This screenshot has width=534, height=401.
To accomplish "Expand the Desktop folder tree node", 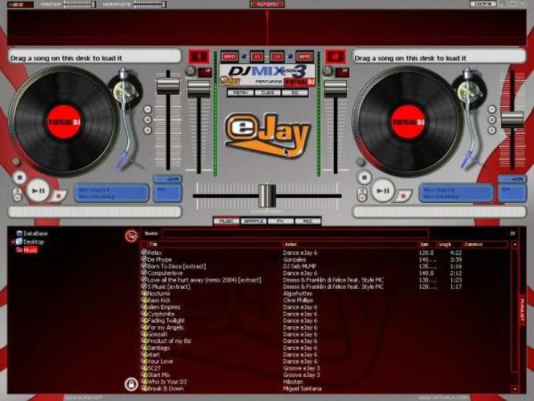I will point(13,242).
